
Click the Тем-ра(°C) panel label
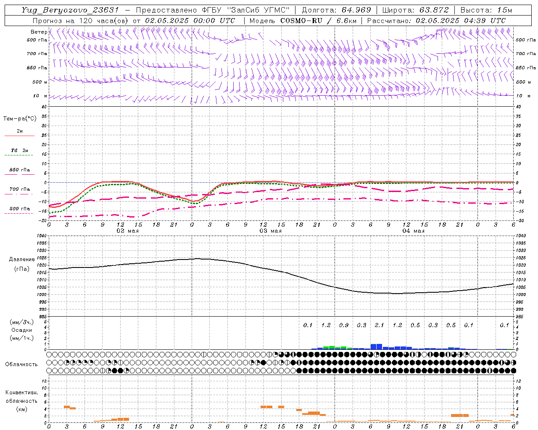click(20, 119)
